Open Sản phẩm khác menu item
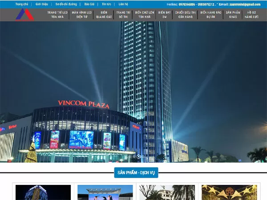This screenshot has height=200, width=267. [x=233, y=15]
